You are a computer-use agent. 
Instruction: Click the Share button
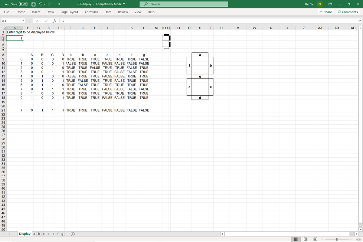point(325,12)
